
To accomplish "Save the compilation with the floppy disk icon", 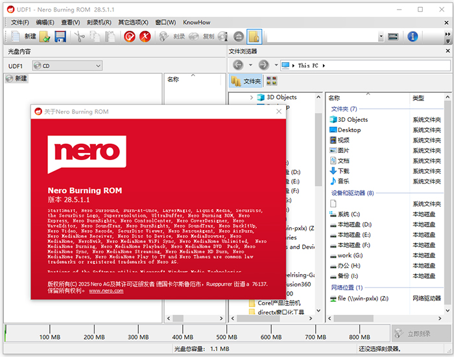I will [60, 36].
